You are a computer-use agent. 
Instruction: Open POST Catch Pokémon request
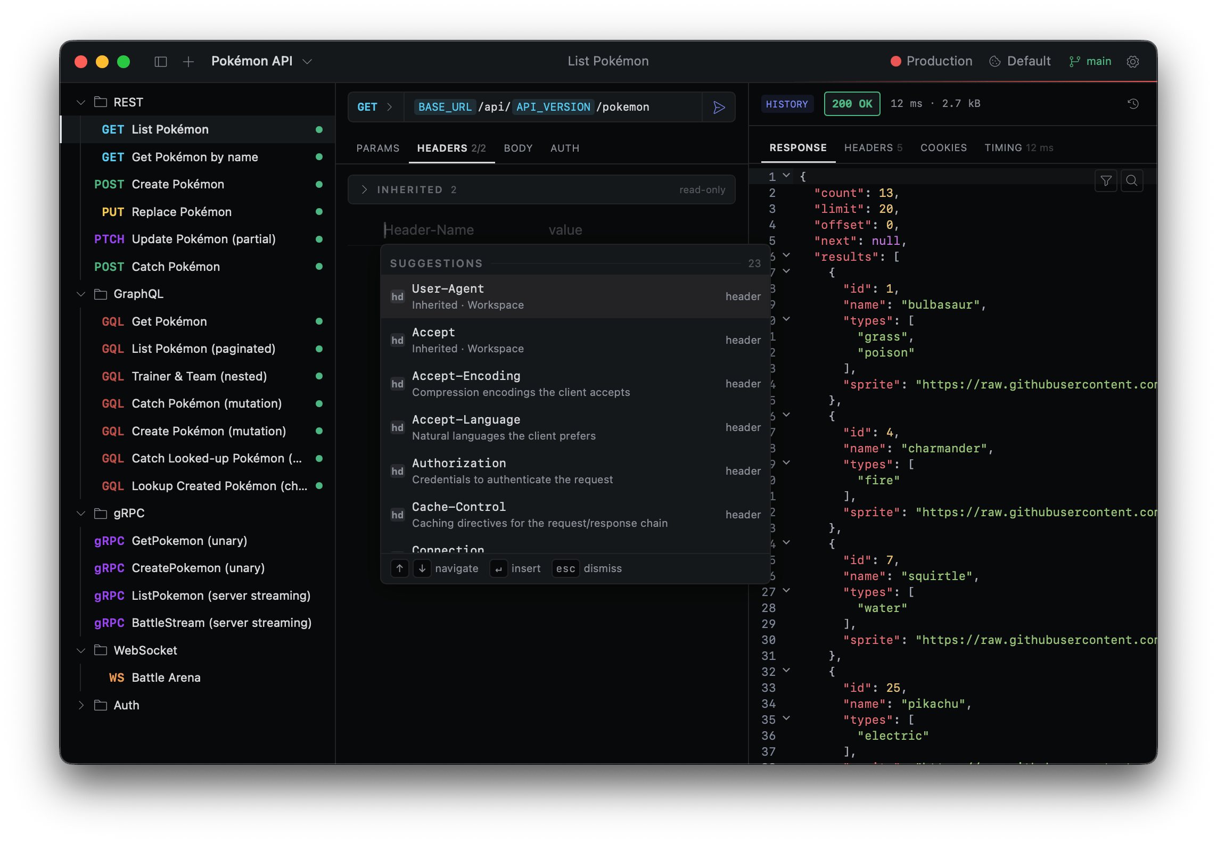pyautogui.click(x=198, y=267)
